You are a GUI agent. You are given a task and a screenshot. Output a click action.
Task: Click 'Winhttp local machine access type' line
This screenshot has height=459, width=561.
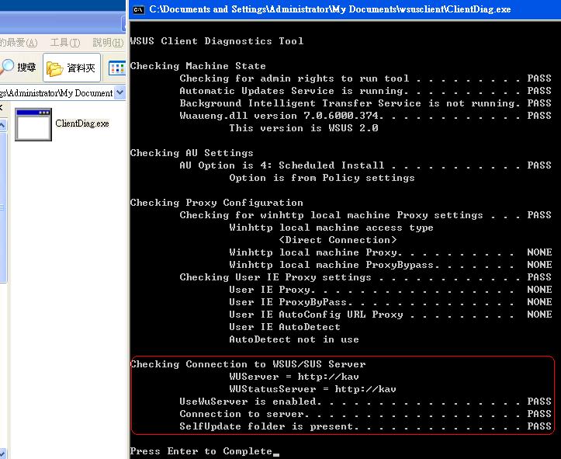coord(331,228)
